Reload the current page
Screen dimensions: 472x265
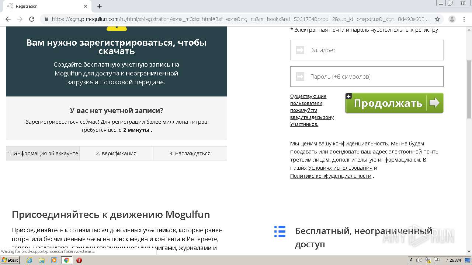coord(32,19)
